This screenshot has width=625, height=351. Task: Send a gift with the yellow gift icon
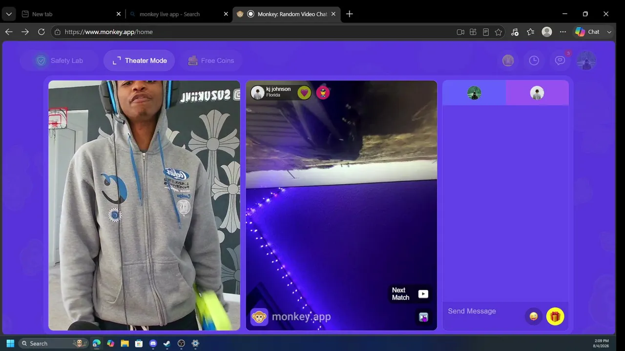tap(555, 316)
